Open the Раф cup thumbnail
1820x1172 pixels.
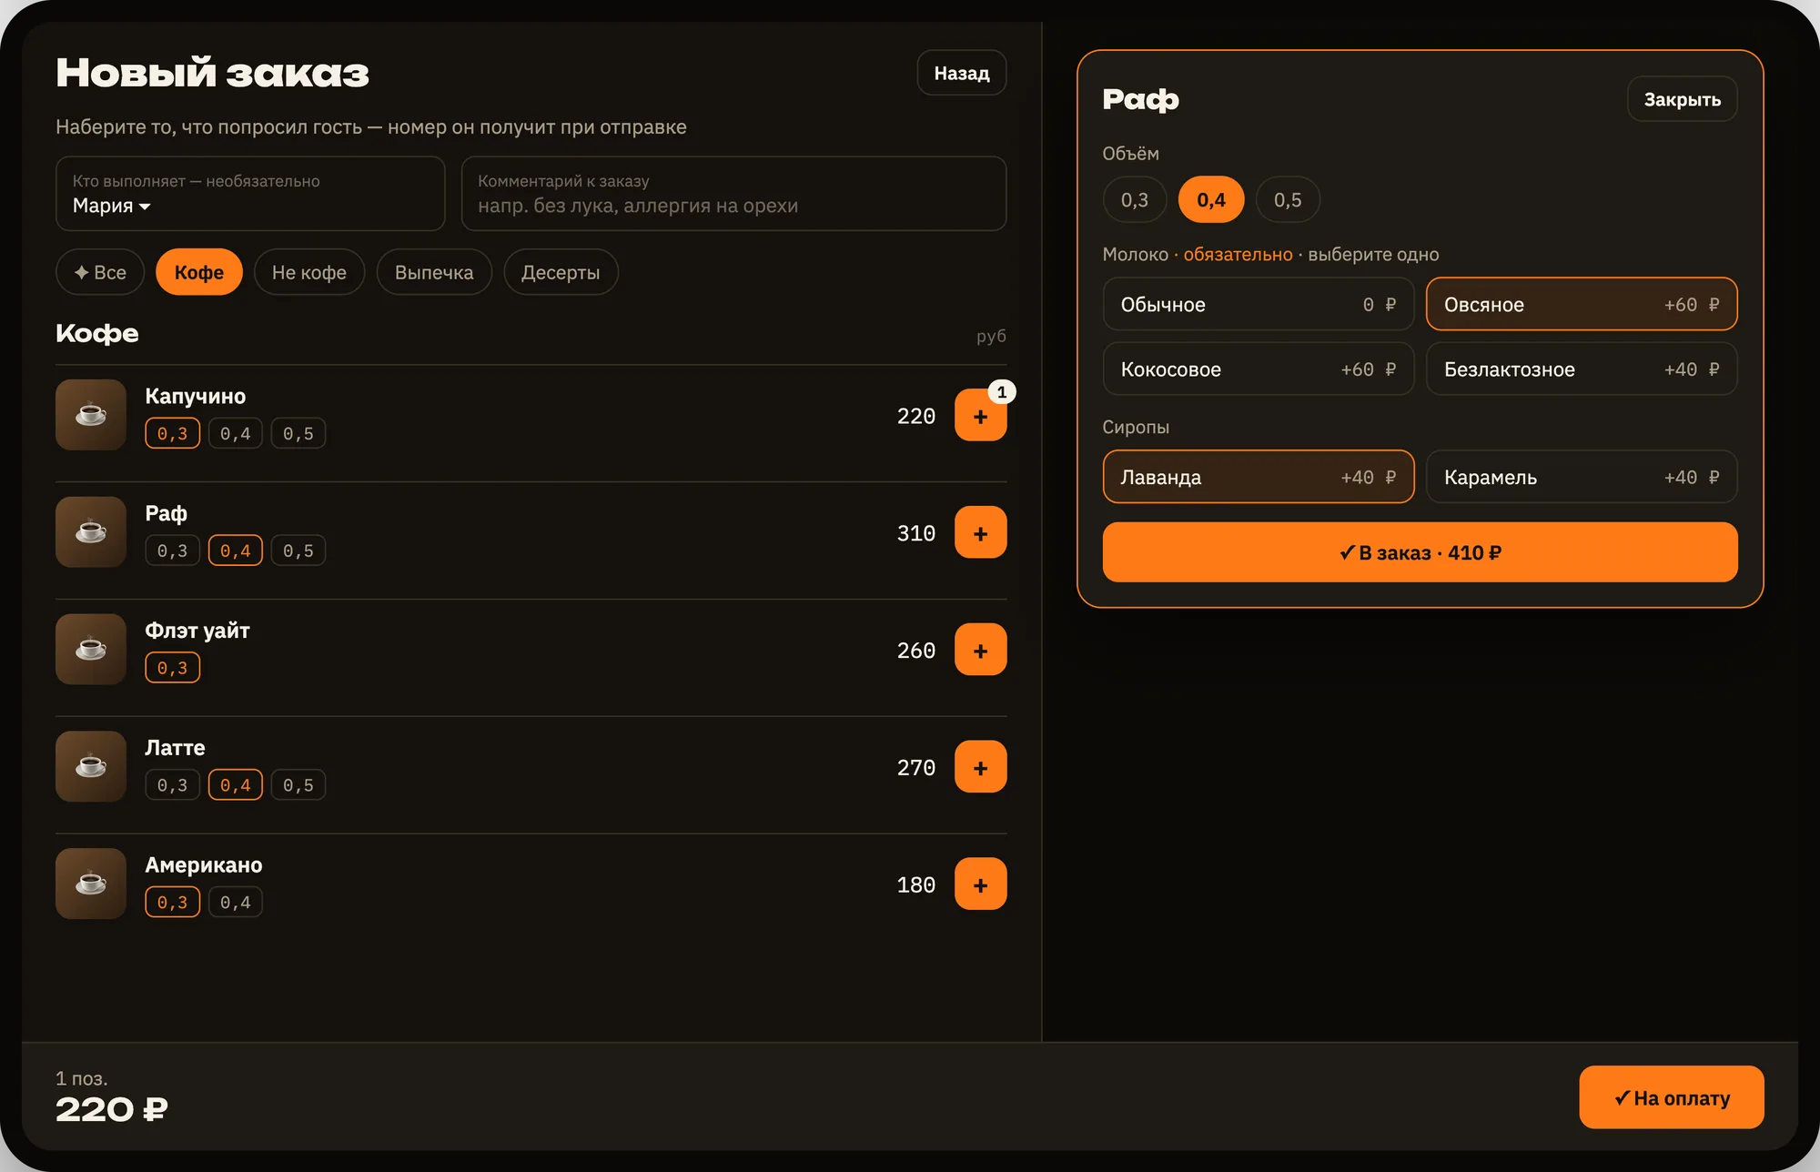pos(91,532)
